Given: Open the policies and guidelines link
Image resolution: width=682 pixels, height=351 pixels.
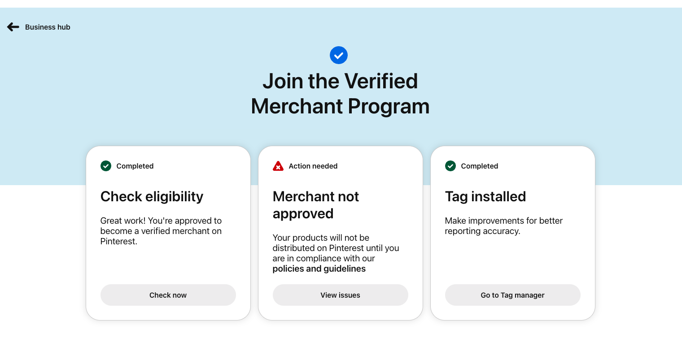Looking at the screenshot, I should pos(319,269).
